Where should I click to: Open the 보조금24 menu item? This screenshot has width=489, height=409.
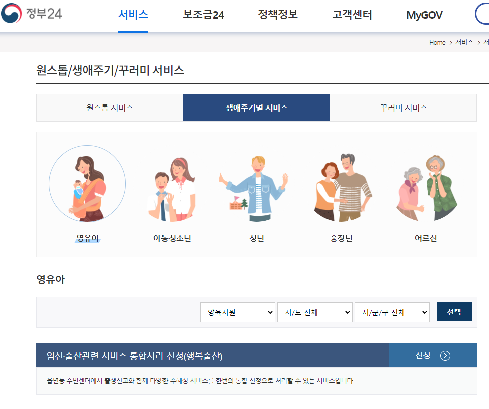[203, 15]
